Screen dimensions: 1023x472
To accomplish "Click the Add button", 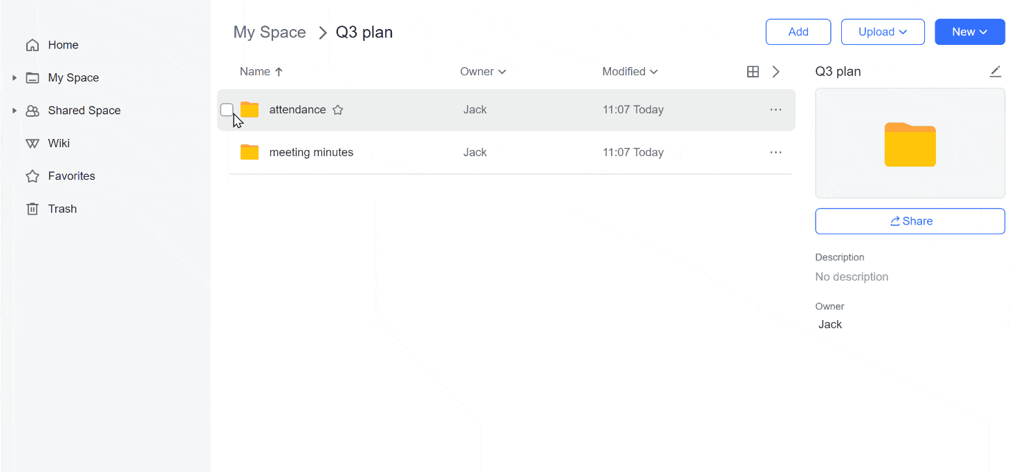I will (798, 32).
